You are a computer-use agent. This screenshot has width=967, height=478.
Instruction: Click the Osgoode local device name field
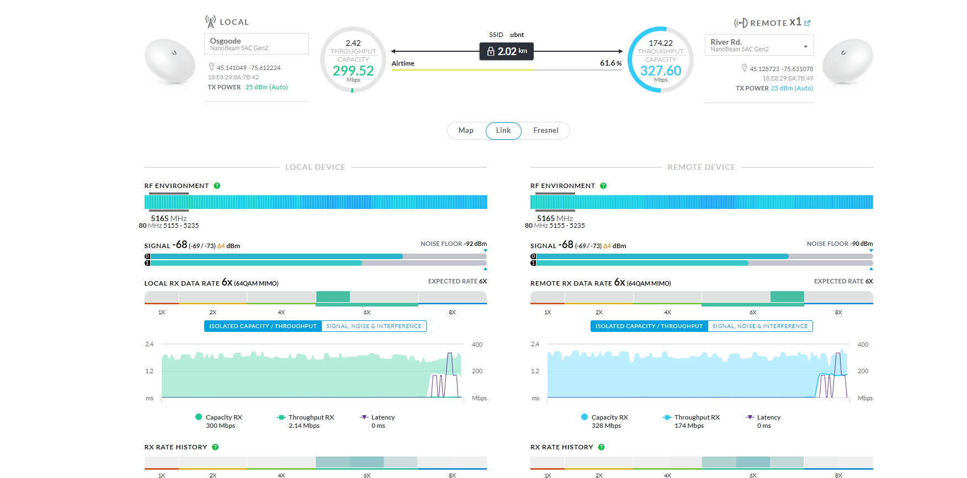257,44
